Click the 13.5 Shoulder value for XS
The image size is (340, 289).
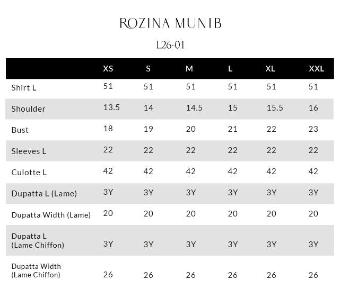(x=111, y=107)
